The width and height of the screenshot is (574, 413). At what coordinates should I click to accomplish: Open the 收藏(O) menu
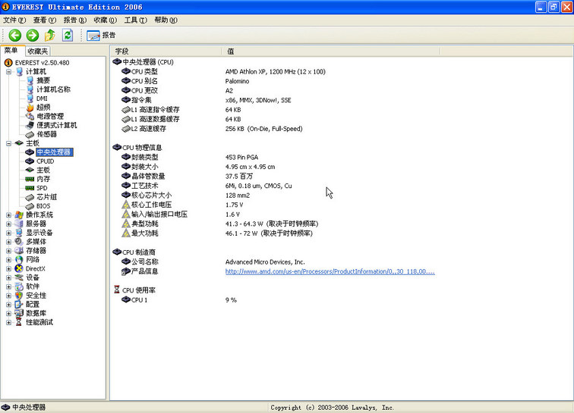[x=106, y=20]
